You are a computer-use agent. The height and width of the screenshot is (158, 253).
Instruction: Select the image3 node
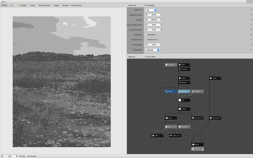click(184, 78)
